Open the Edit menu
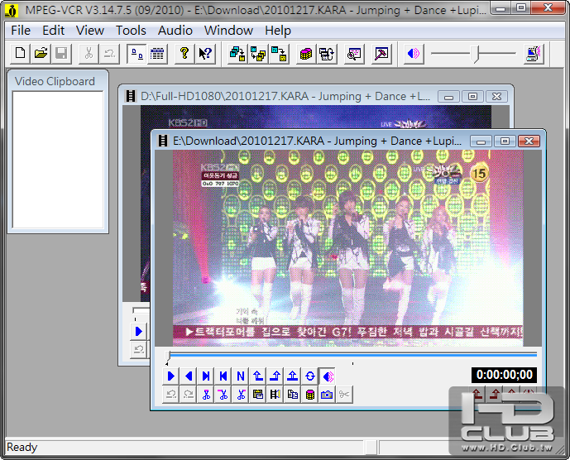This screenshot has width=570, height=460. tap(54, 31)
